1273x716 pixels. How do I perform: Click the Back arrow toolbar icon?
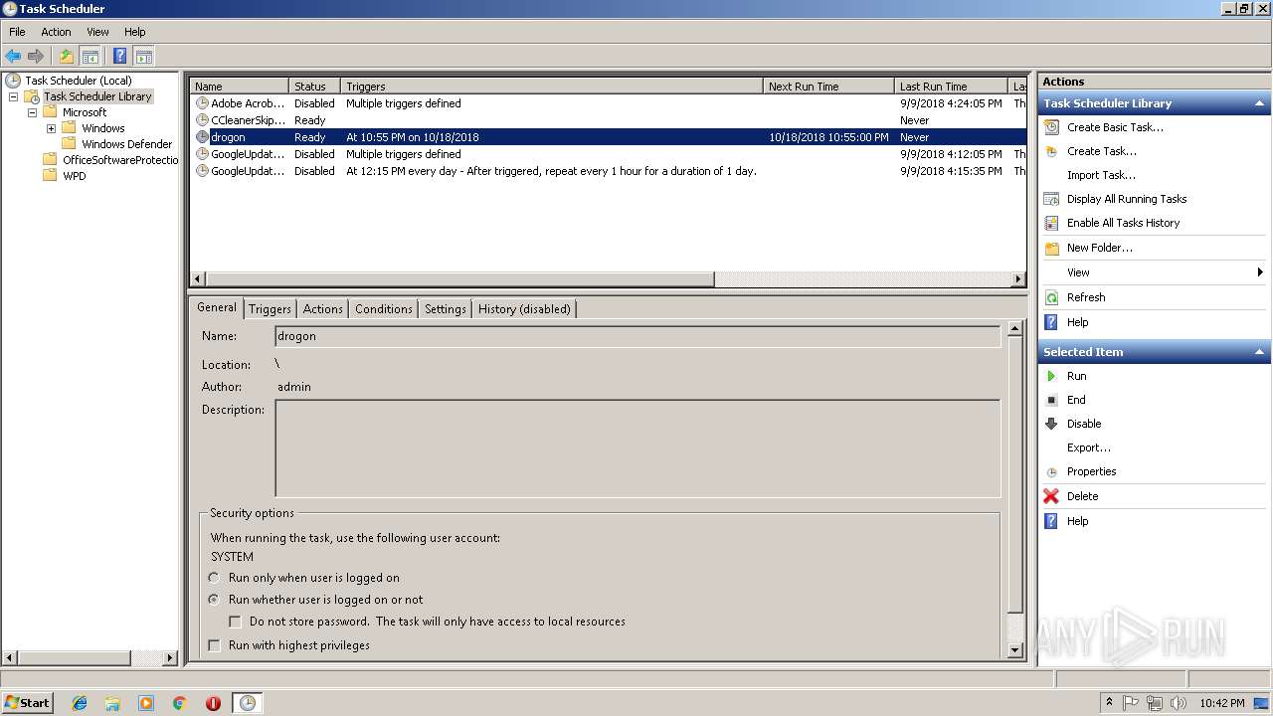(x=13, y=57)
